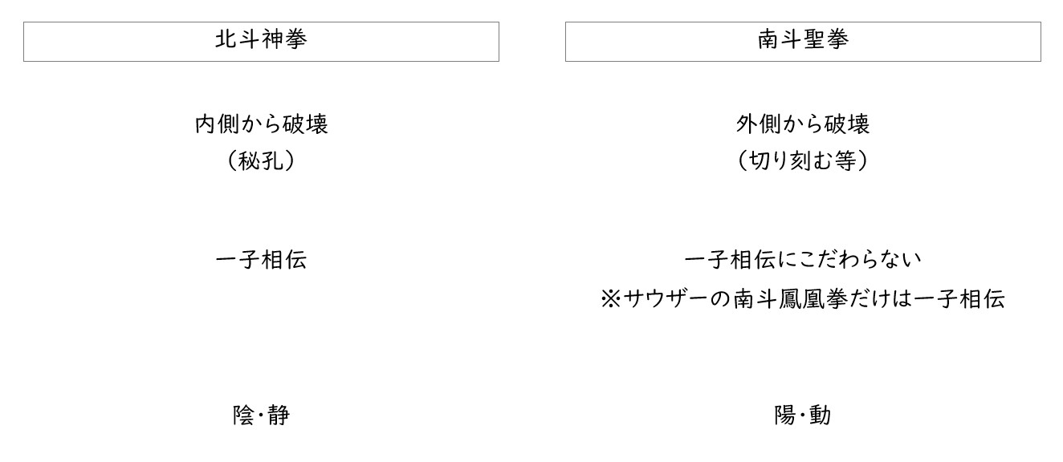Click the character 静 at bottom left

click(279, 415)
